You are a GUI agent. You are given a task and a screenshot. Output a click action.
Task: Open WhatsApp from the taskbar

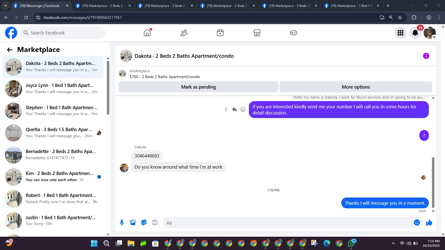coord(351,244)
